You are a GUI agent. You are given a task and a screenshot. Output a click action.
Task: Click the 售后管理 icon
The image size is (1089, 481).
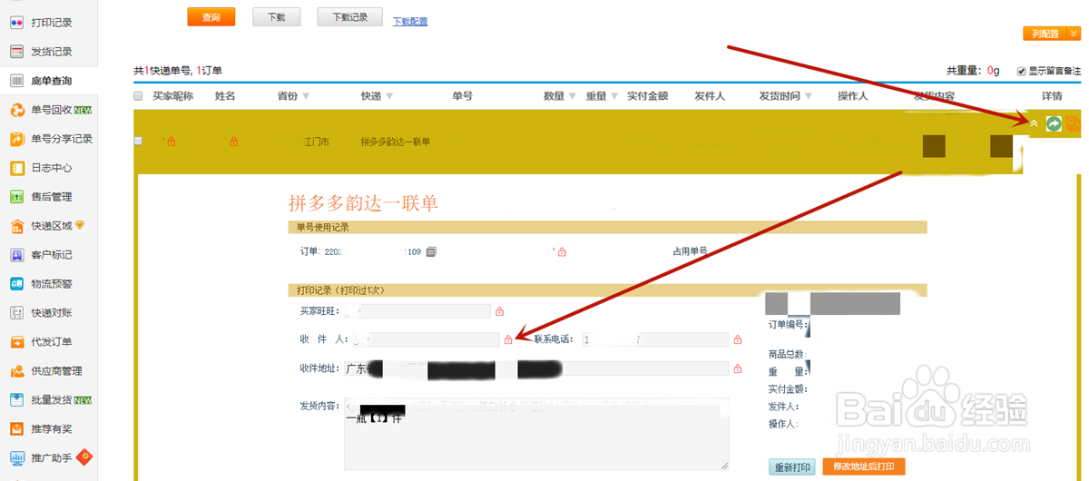pos(16,197)
